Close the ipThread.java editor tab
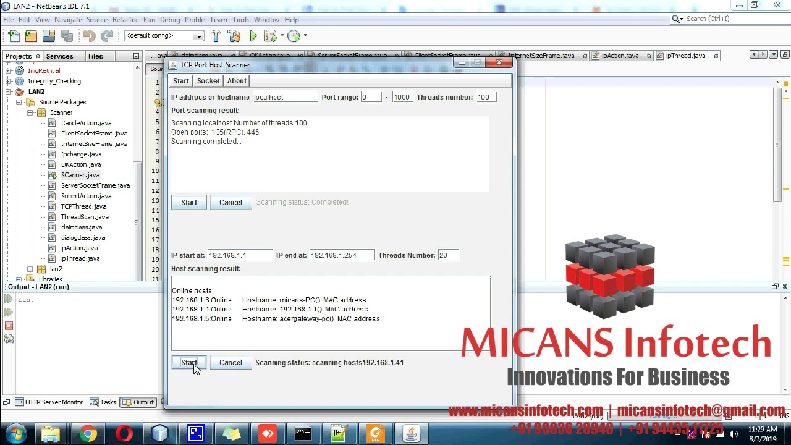The width and height of the screenshot is (791, 445). point(716,56)
